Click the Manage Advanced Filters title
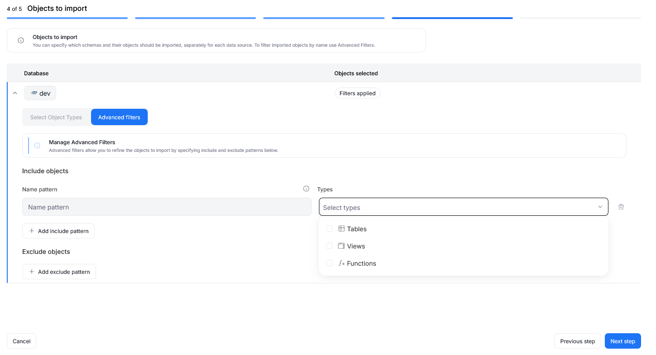This screenshot has height=355, width=656. 82,142
